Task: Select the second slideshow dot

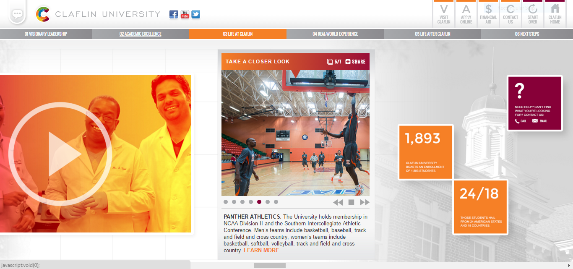Action: pos(234,202)
